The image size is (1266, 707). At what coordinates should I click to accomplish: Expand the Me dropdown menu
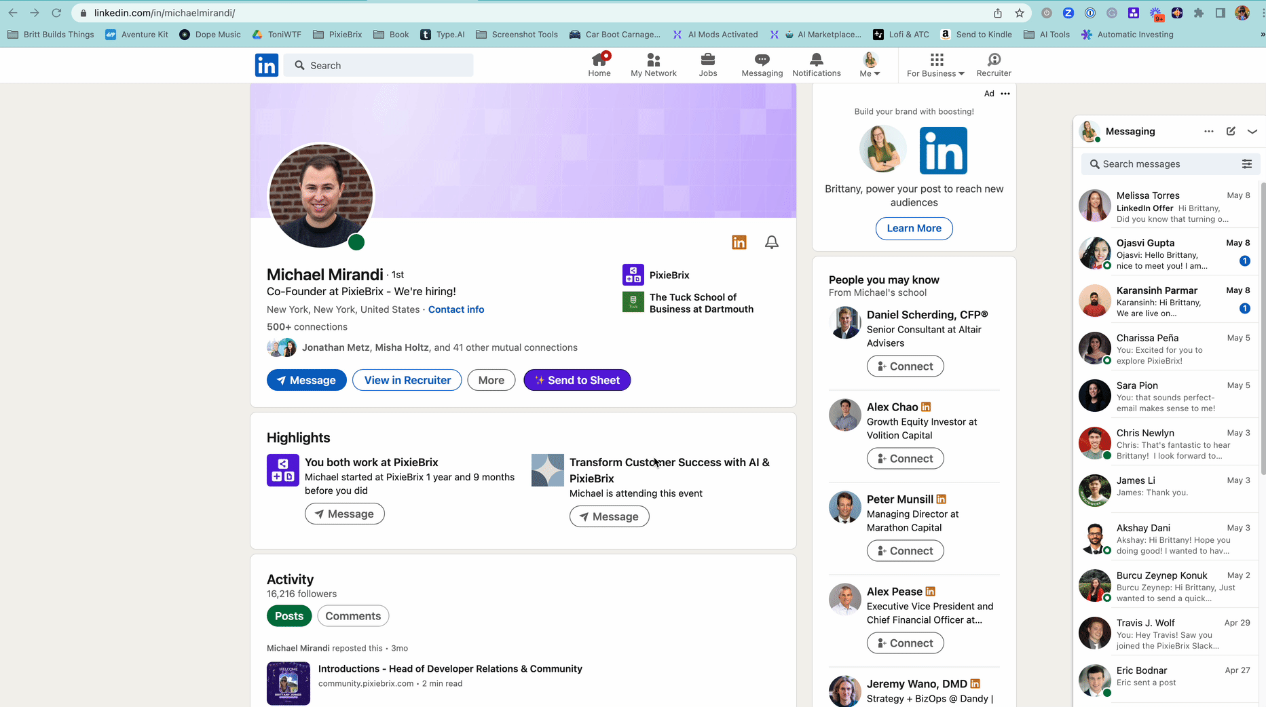[x=870, y=64]
